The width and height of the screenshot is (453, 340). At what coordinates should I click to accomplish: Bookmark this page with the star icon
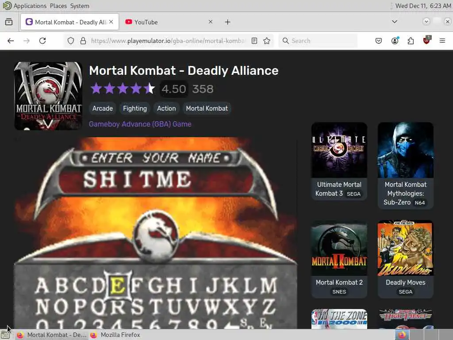point(267,41)
